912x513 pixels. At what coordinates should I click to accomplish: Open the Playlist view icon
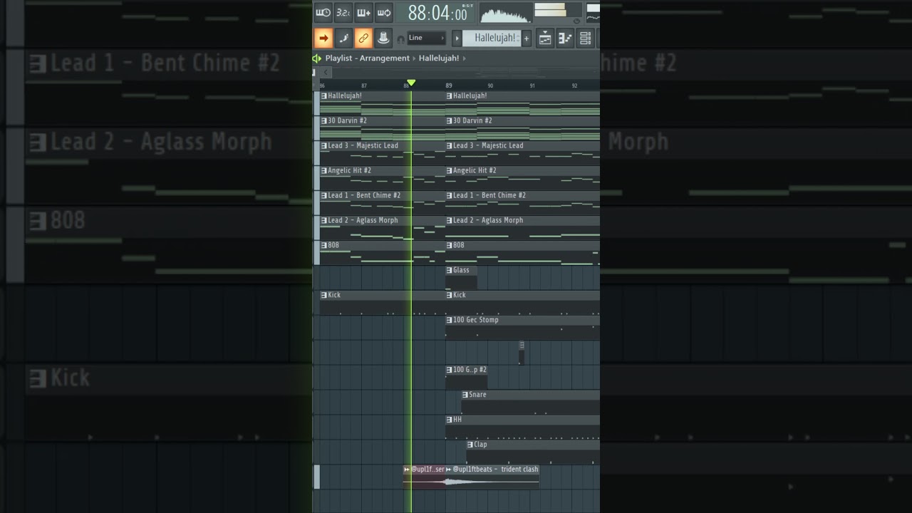pyautogui.click(x=545, y=38)
